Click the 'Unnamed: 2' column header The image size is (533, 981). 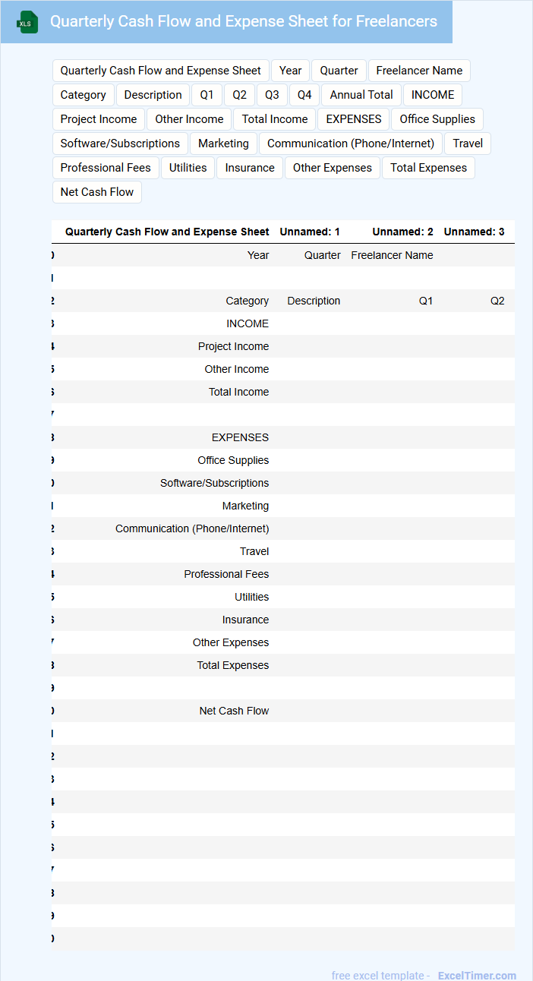point(403,232)
